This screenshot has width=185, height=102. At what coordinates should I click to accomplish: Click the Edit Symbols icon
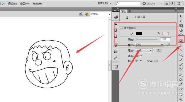(87, 14)
